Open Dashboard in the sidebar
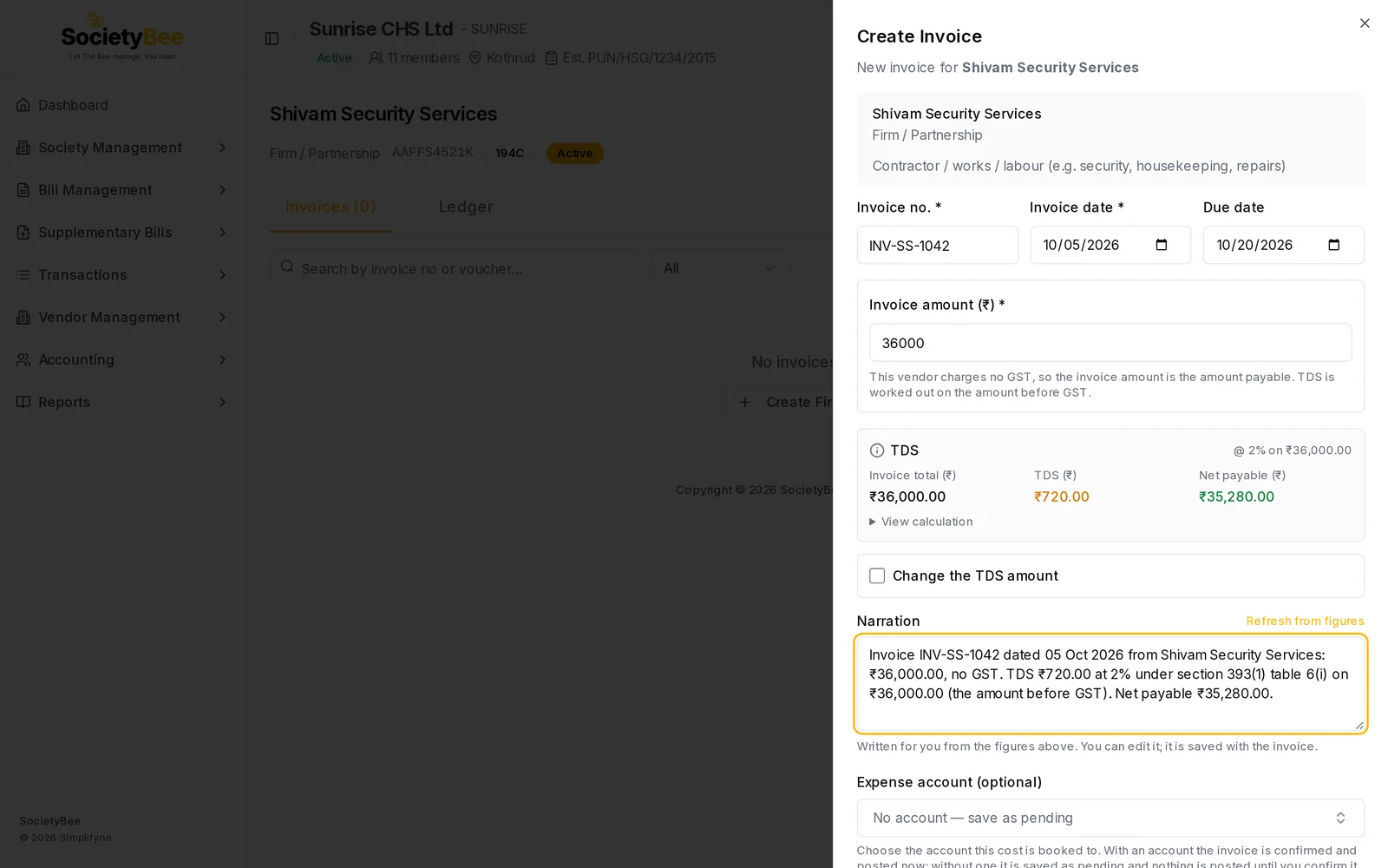The image size is (1388, 868). click(121, 105)
